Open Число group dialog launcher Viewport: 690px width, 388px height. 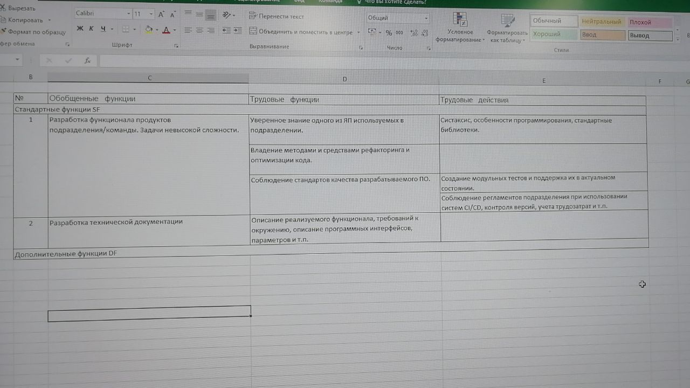tap(429, 48)
